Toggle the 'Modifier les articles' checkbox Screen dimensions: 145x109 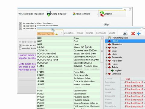click(20, 45)
